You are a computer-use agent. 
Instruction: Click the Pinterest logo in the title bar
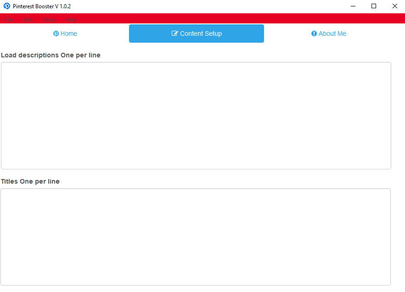point(6,6)
